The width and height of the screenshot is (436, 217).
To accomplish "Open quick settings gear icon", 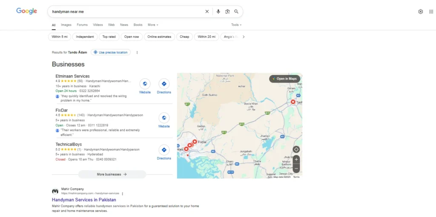I will click(420, 11).
